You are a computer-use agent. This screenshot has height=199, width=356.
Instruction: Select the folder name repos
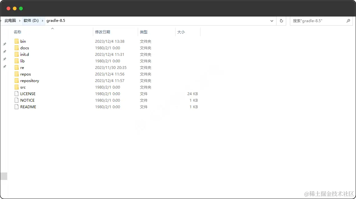point(26,74)
